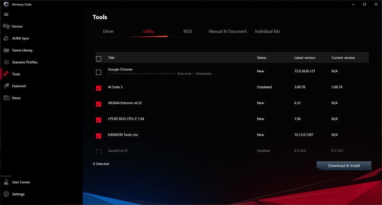Open Google Chrome Terms of use link
Image resolution: width=382 pixels, height=205 pixels.
pyautogui.click(x=184, y=73)
